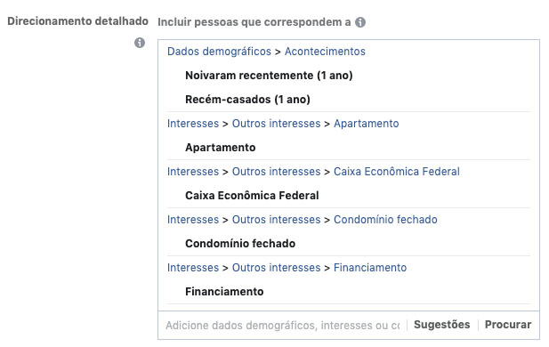Click Outros interesses link in Condomínio fechado row

(x=276, y=220)
